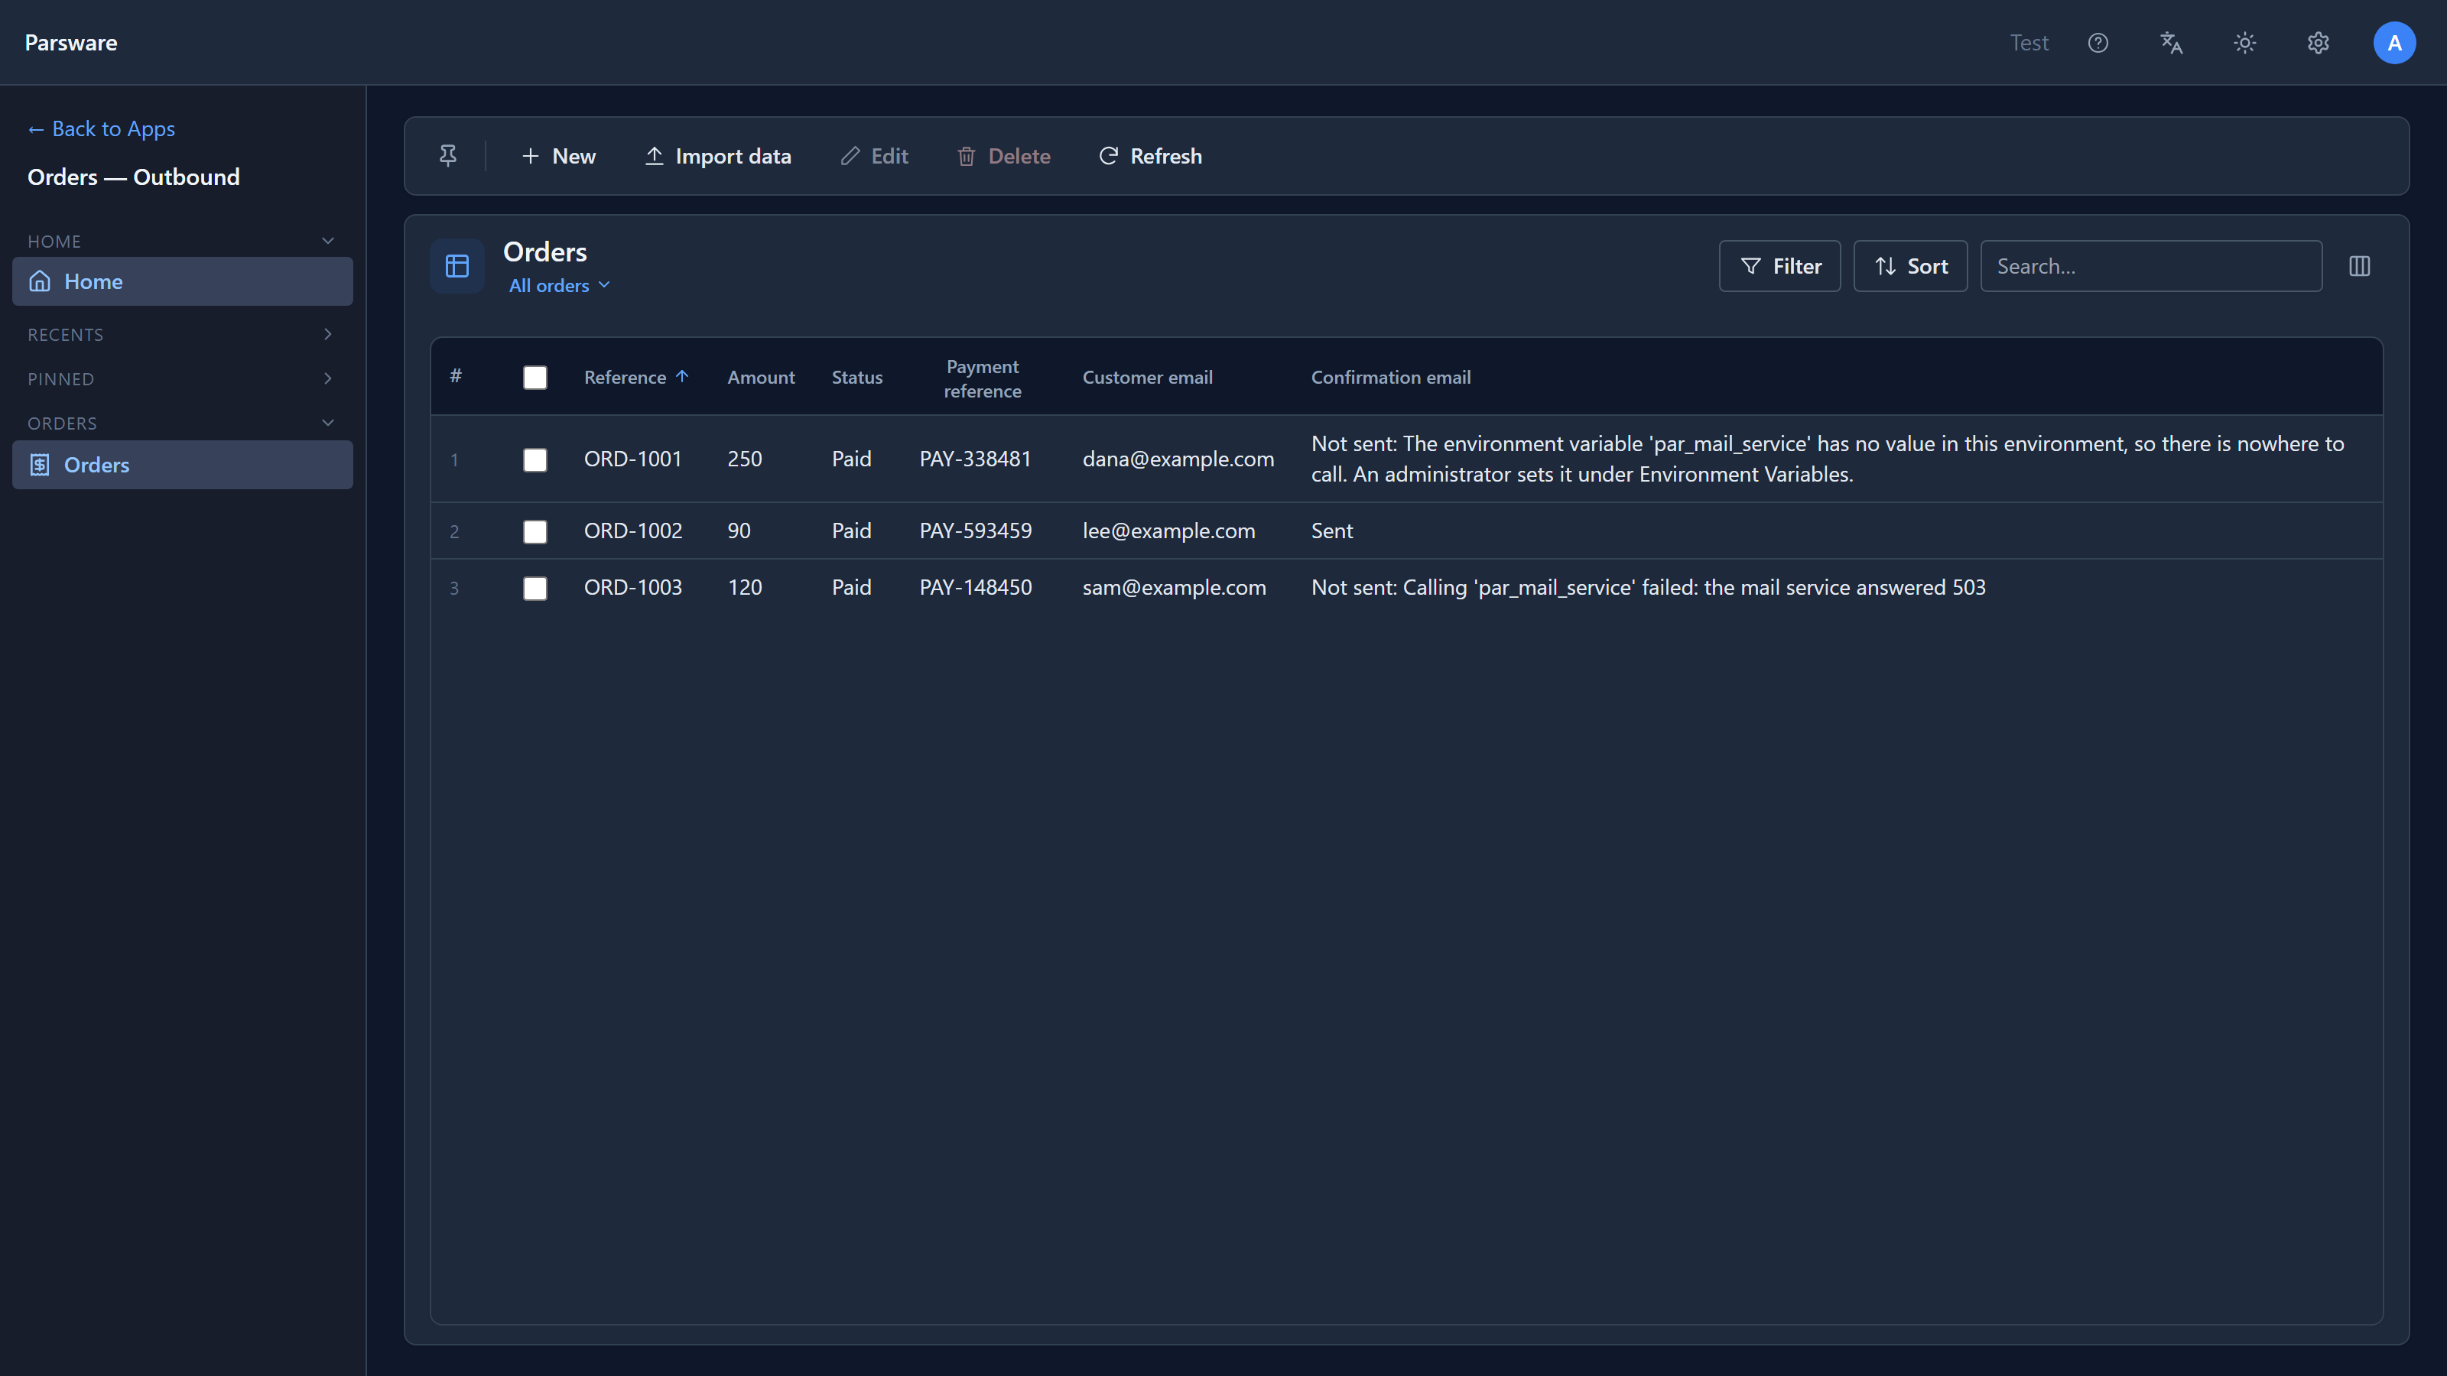
Task: Click the Status column header
Action: click(x=856, y=377)
